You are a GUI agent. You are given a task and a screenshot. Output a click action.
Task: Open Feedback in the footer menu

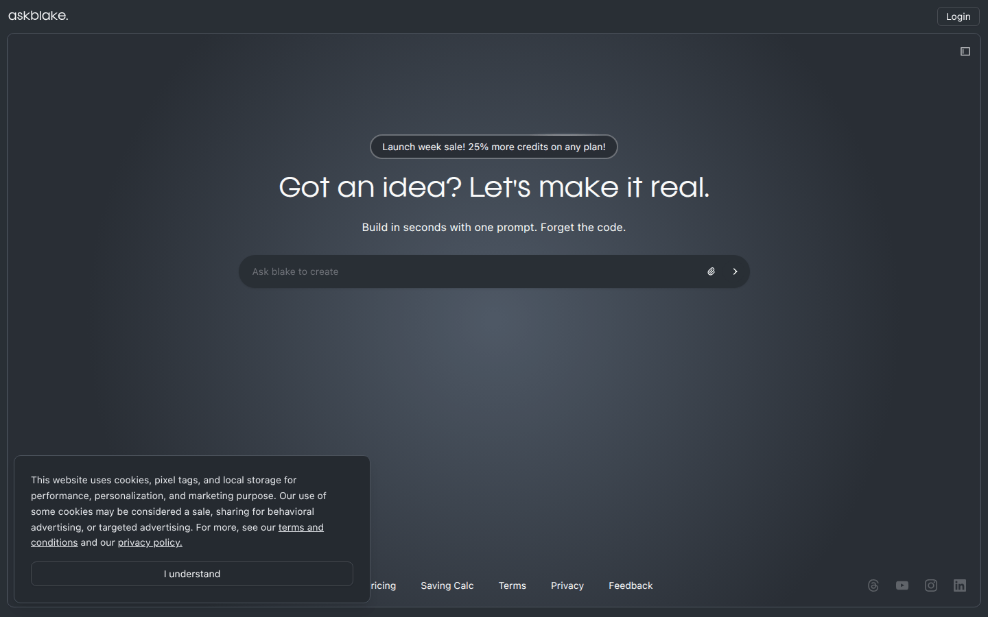click(631, 585)
